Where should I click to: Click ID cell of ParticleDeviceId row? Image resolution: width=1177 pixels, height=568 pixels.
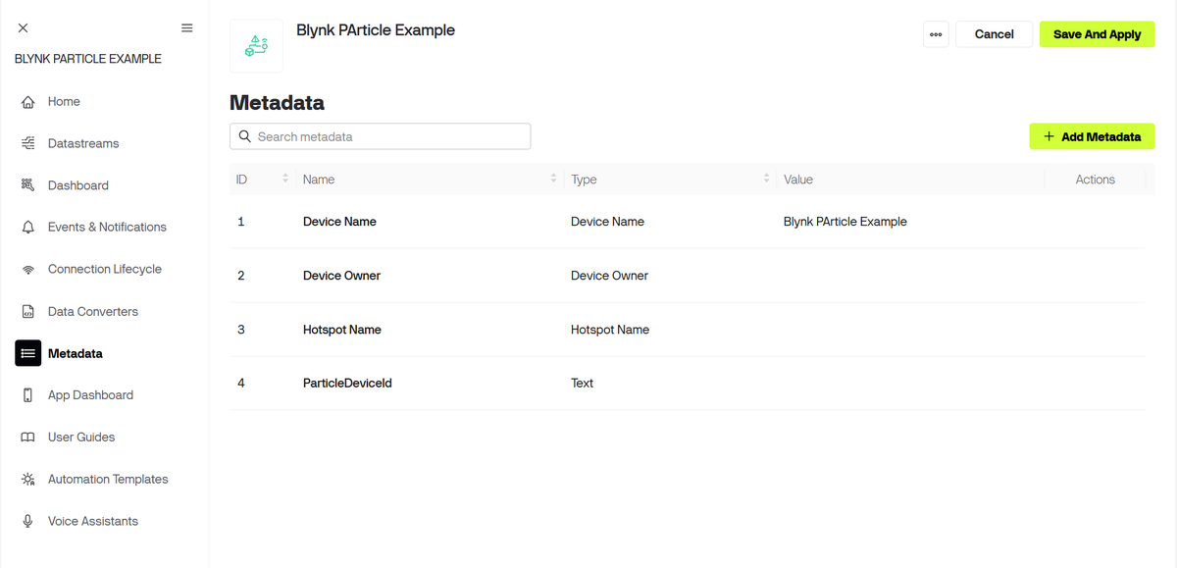(241, 384)
